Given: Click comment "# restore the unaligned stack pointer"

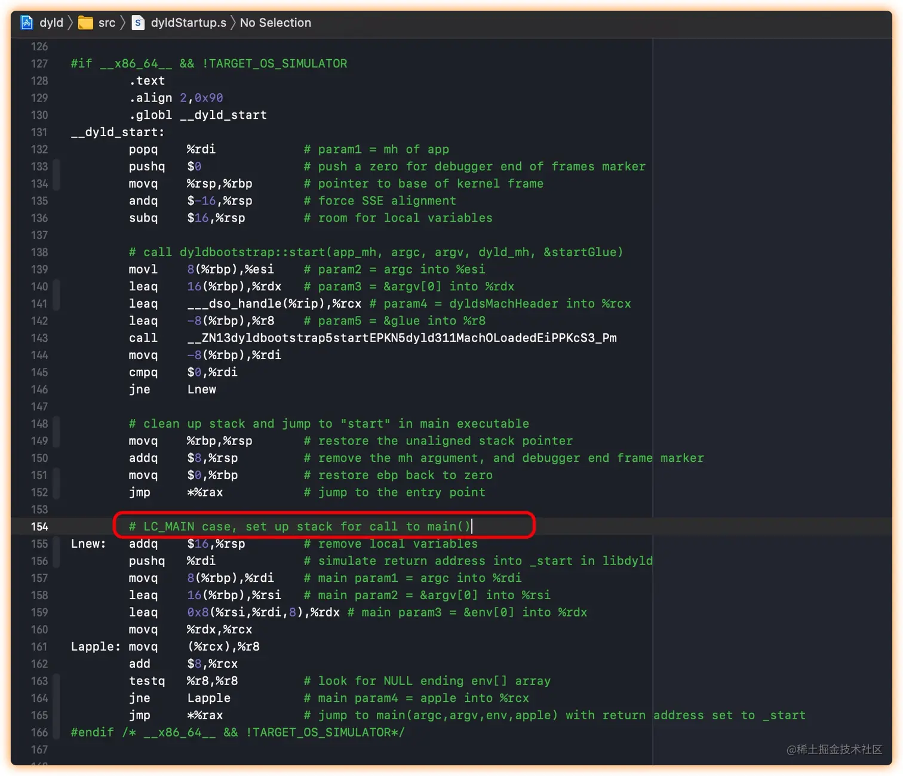Looking at the screenshot, I should click(438, 441).
